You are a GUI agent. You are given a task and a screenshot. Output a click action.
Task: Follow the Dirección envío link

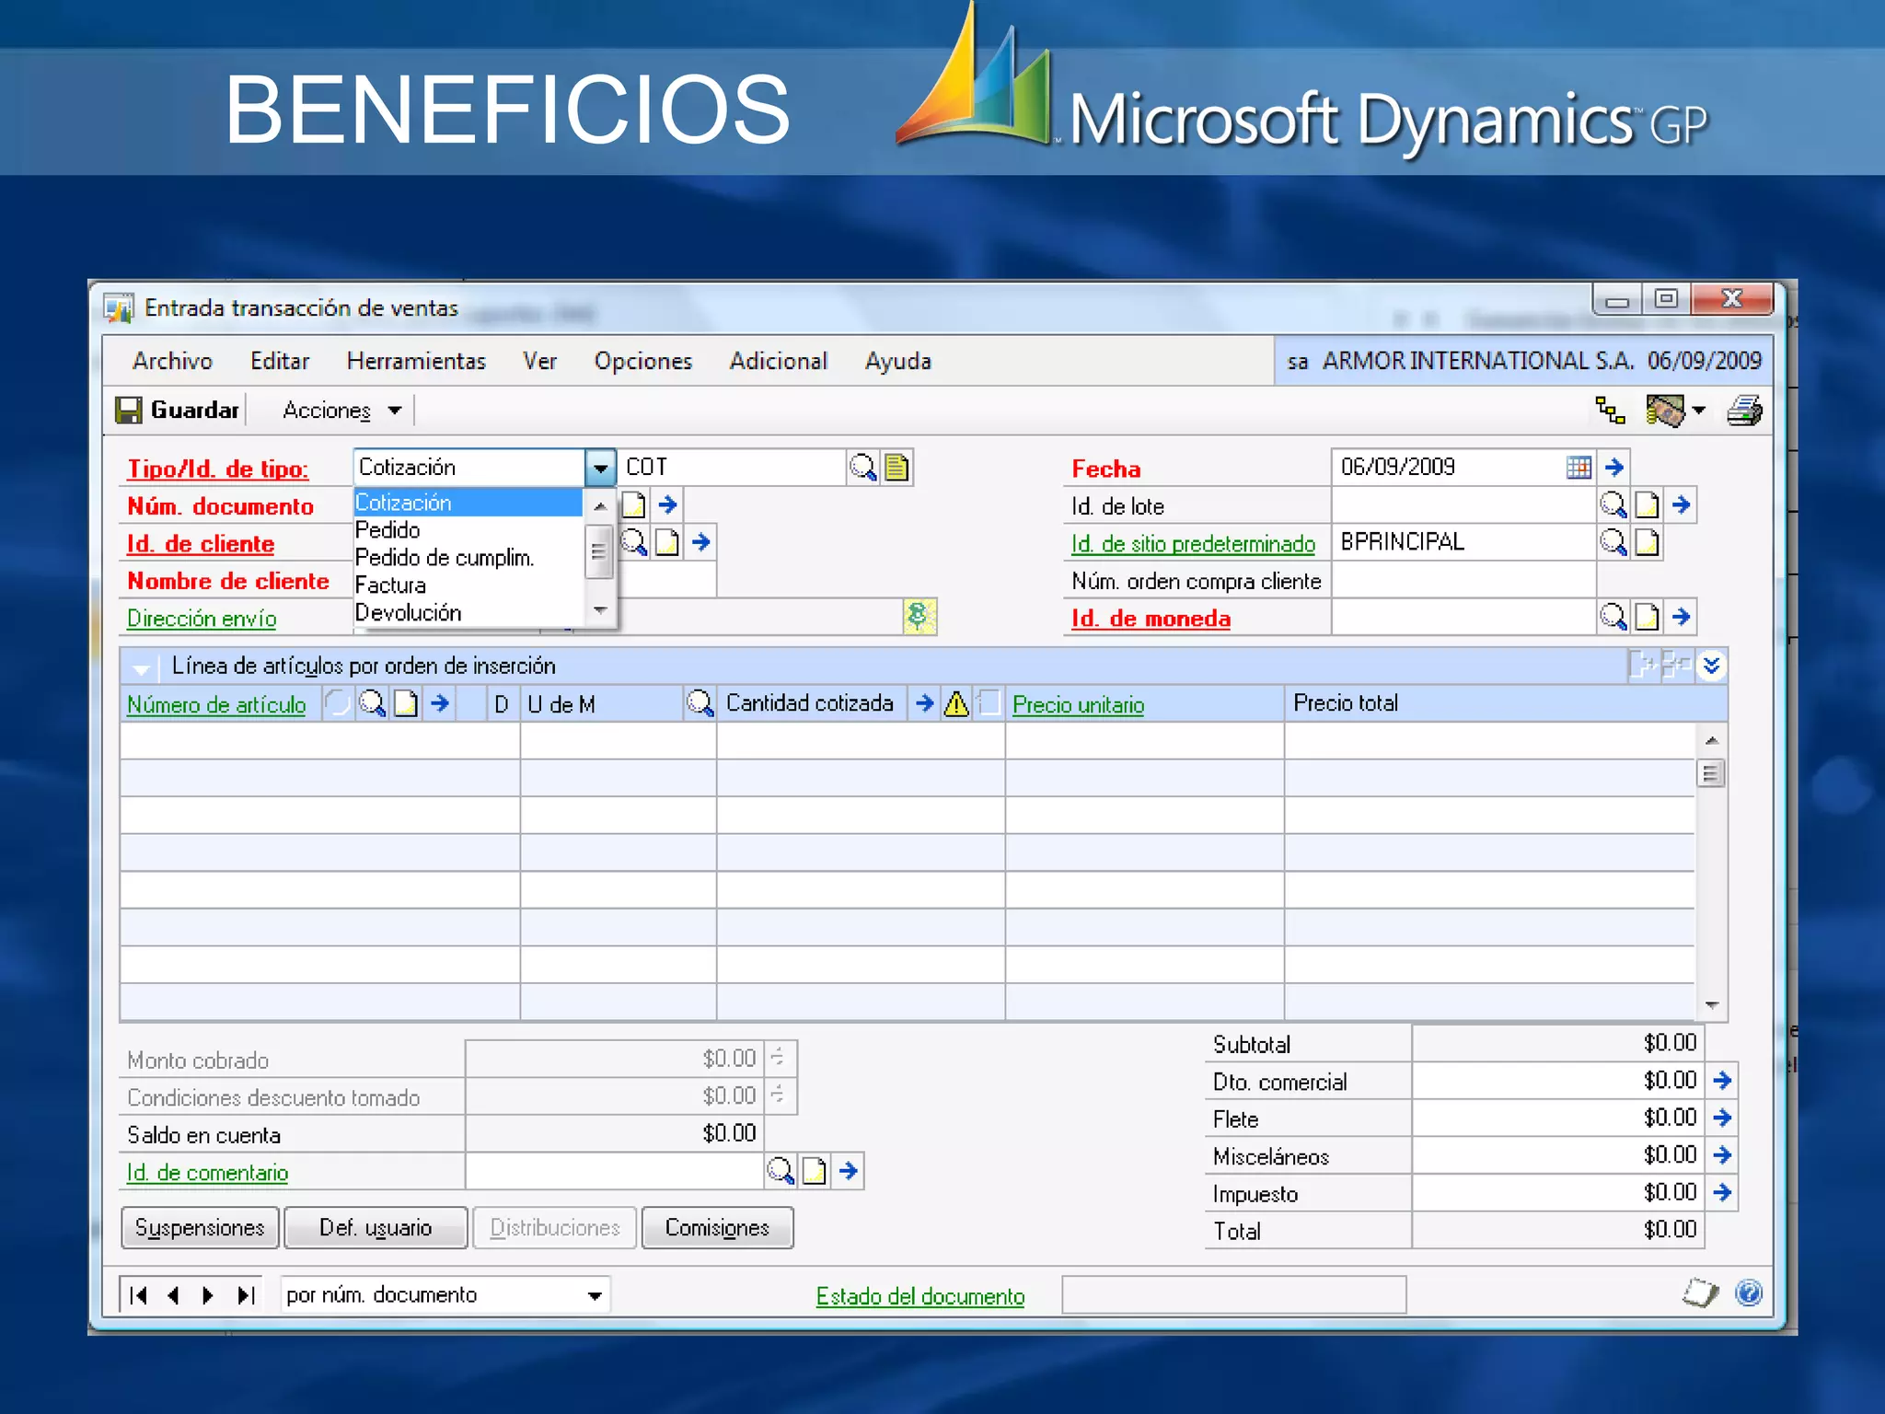(x=202, y=619)
